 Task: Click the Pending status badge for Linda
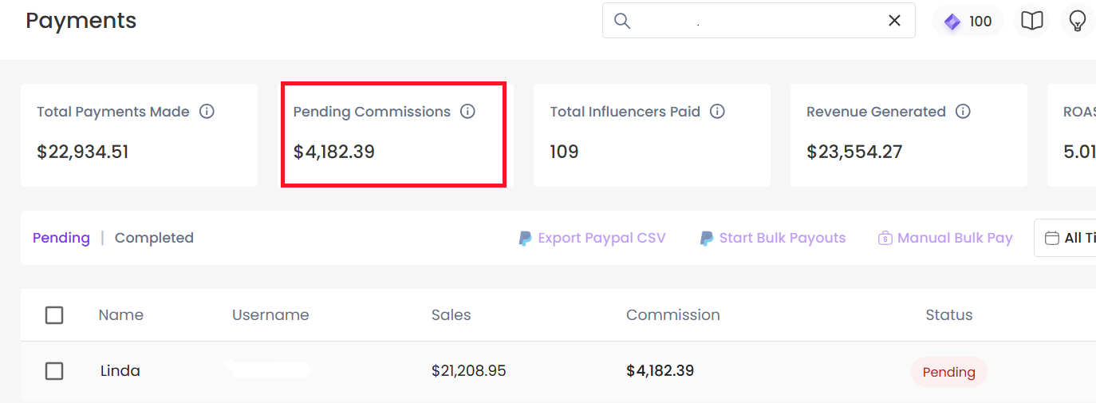click(948, 372)
